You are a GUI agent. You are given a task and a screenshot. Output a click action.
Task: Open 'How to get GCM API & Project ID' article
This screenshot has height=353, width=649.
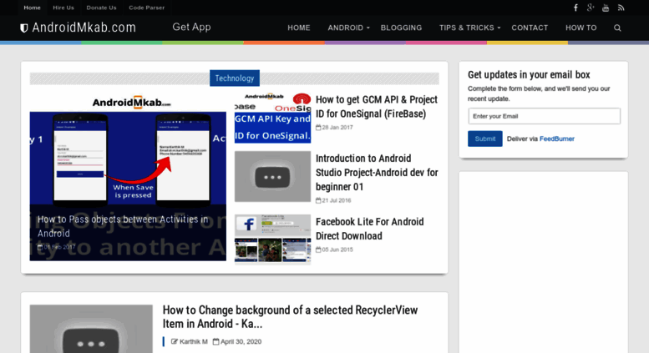(376, 107)
